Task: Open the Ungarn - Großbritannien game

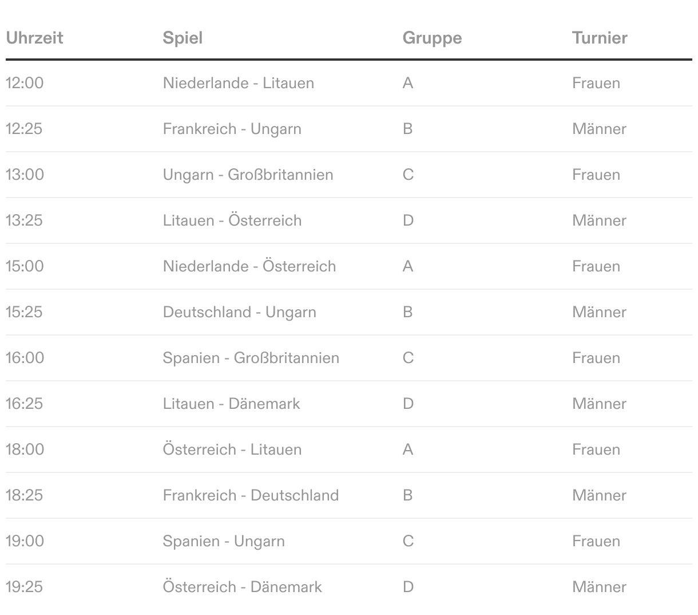Action: point(248,175)
